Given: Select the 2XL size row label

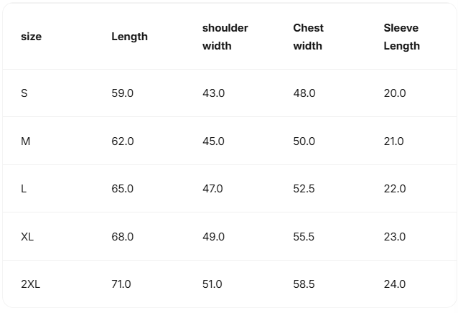Looking at the screenshot, I should (x=30, y=284).
